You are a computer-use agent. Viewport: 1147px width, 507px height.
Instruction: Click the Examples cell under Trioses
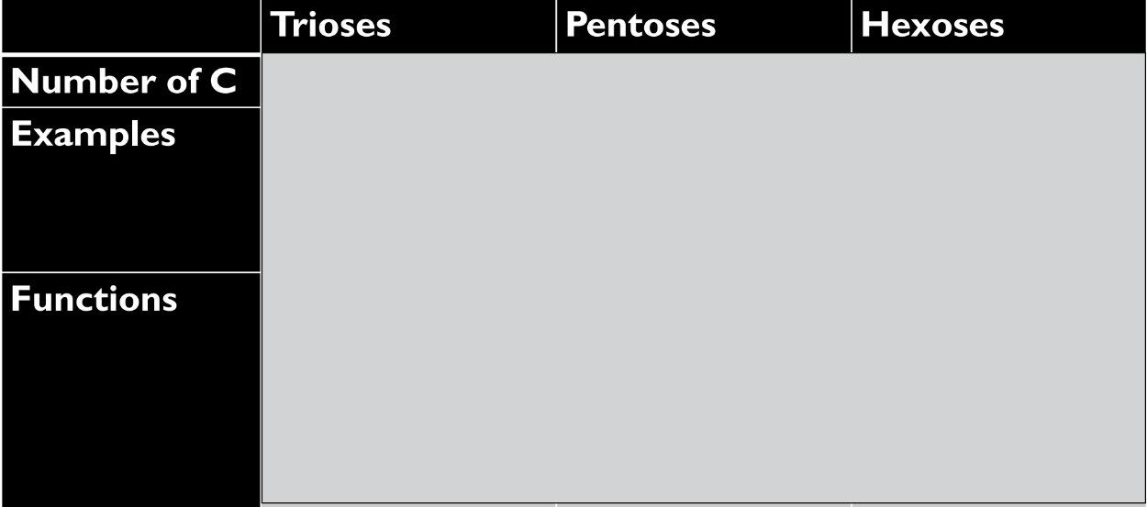(x=408, y=192)
